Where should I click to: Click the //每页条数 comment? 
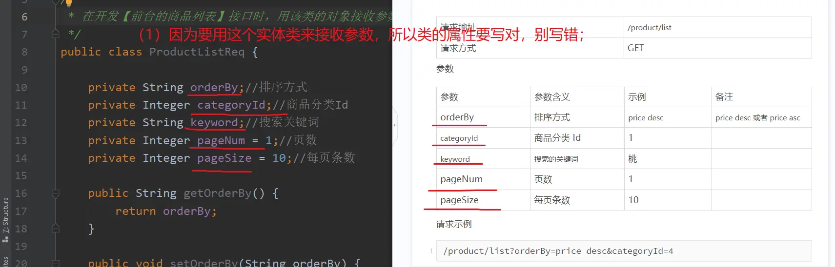click(x=324, y=158)
